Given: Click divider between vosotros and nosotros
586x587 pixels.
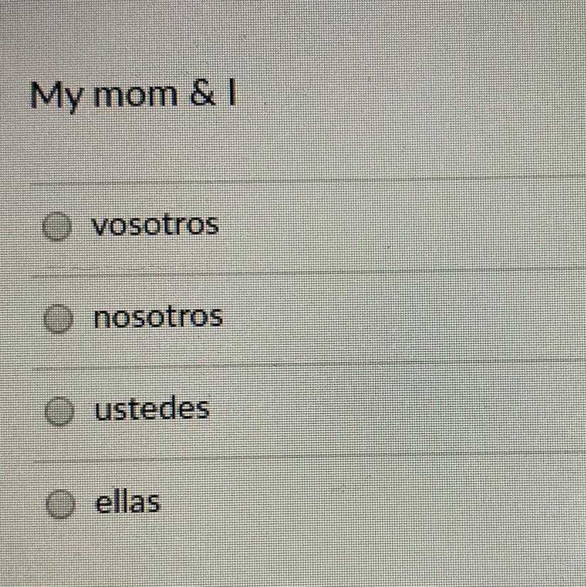Looking at the screenshot, I should coord(307,273).
